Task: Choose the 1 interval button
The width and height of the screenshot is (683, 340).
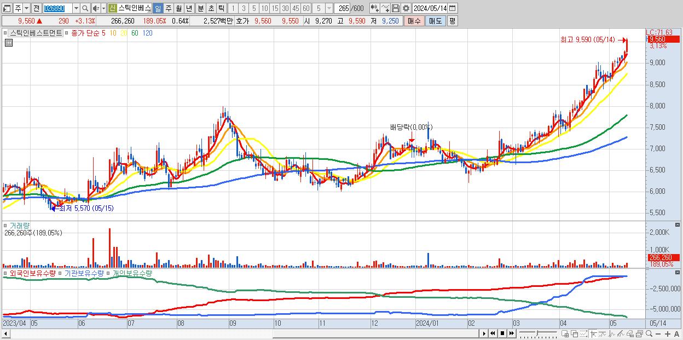Action: coord(233,8)
